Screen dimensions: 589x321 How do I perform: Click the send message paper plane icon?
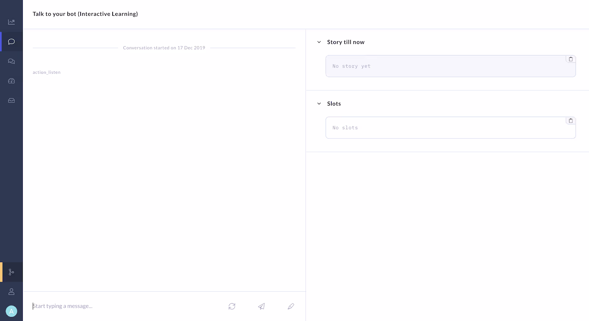261,306
